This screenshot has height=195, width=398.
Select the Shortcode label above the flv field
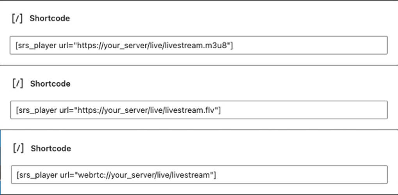pyautogui.click(x=50, y=83)
